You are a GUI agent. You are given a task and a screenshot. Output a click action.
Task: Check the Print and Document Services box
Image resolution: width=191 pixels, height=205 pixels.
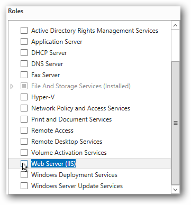[x=24, y=119]
